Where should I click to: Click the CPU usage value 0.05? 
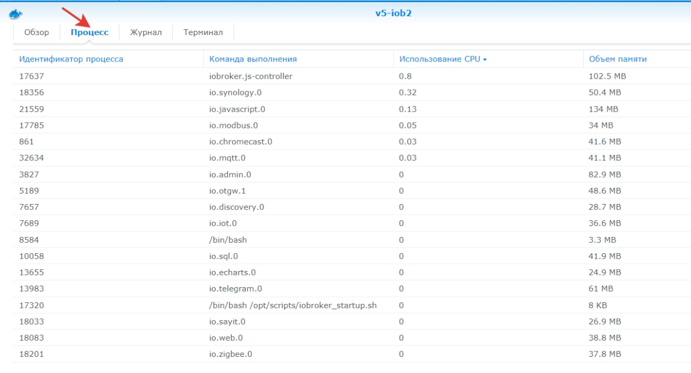click(x=408, y=125)
